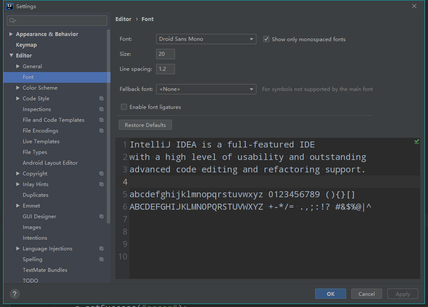
Task: Click the copy-settings icon beside Language Injections
Action: [101, 248]
